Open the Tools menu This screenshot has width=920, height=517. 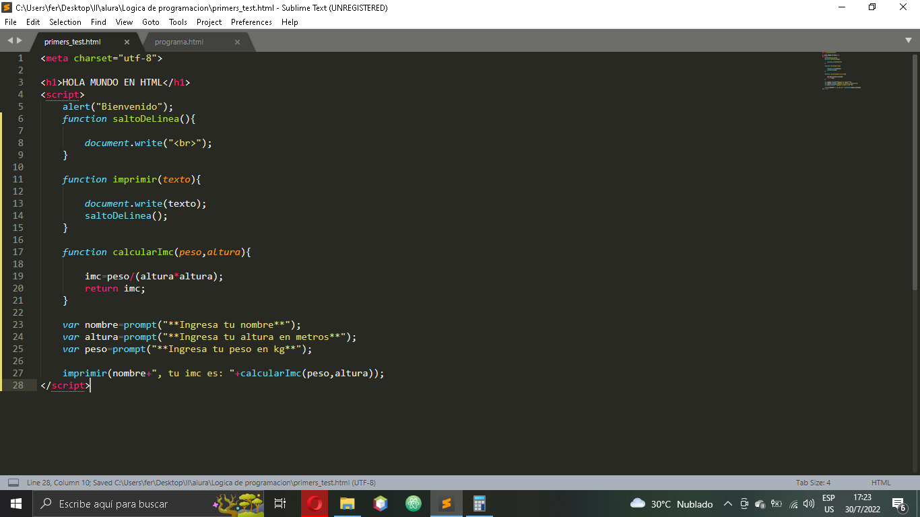pyautogui.click(x=178, y=22)
